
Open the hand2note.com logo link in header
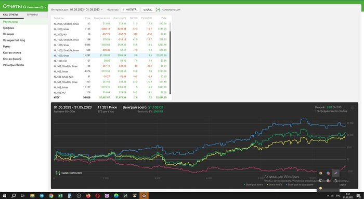coord(168,10)
